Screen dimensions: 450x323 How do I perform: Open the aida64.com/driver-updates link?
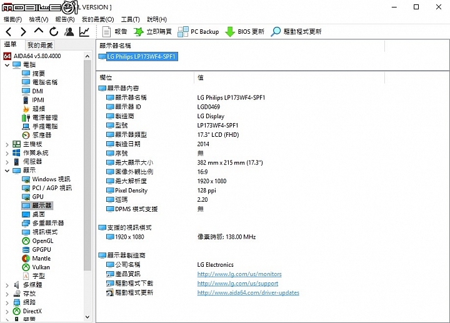[248, 293]
